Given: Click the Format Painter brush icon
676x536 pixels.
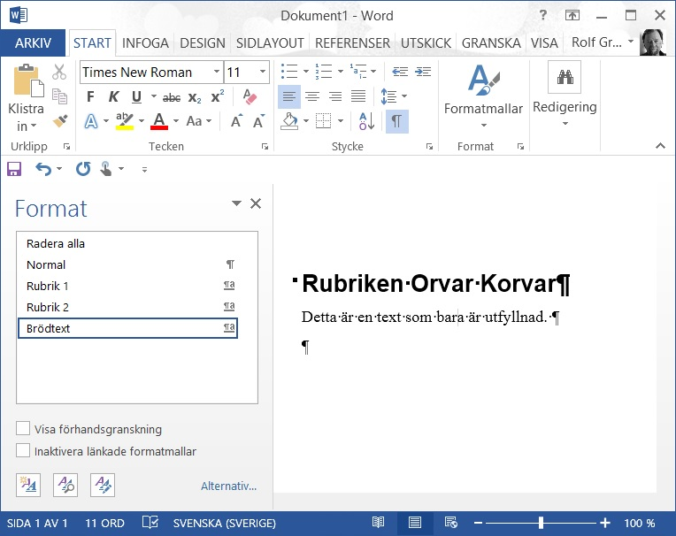Looking at the screenshot, I should click(59, 121).
